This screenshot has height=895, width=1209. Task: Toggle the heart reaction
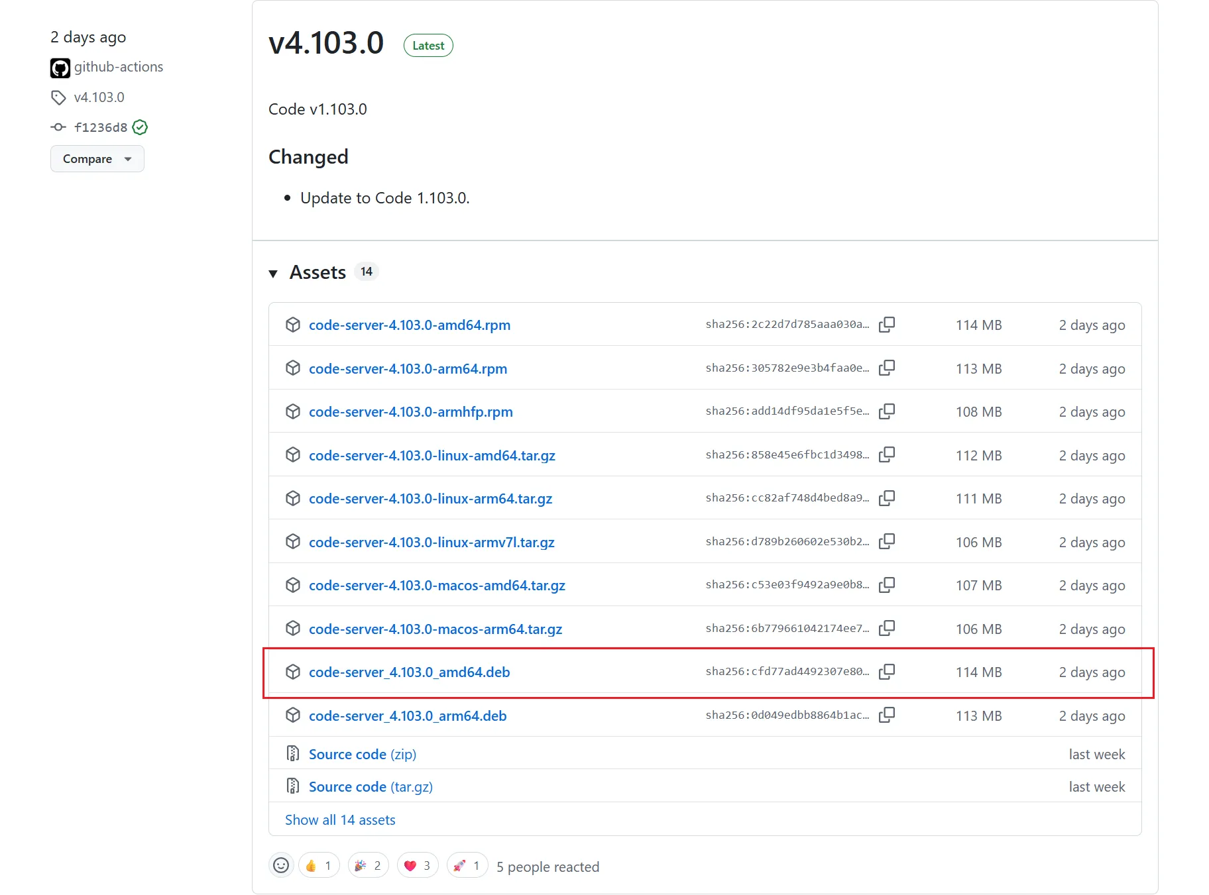(x=418, y=865)
